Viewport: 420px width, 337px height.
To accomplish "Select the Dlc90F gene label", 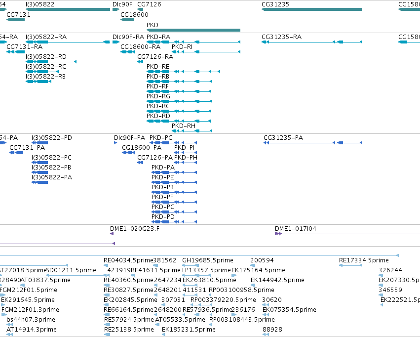I will [122, 4].
